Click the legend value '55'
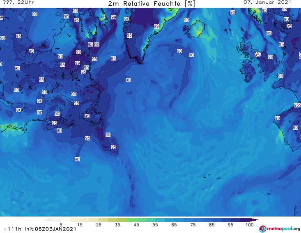 [x=155, y=225]
